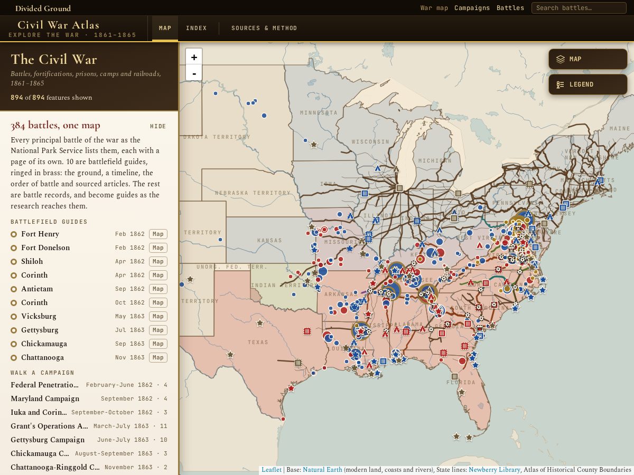Expand the LEGEND panel
Viewport: 634px width, 475px height.
pos(588,84)
